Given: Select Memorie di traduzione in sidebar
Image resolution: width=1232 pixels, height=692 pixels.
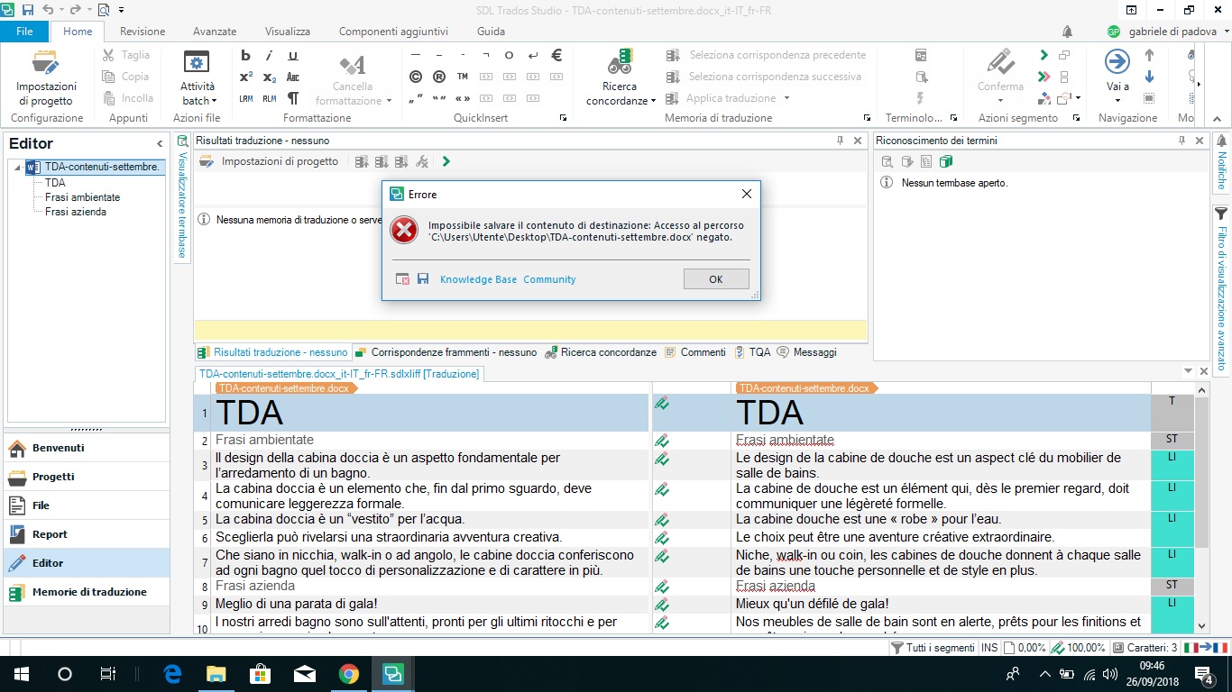Looking at the screenshot, I should pos(88,592).
